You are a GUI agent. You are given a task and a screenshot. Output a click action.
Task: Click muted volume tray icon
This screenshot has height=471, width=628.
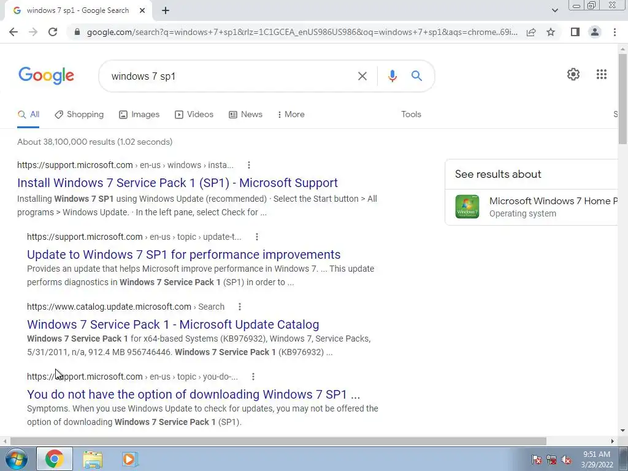click(566, 460)
